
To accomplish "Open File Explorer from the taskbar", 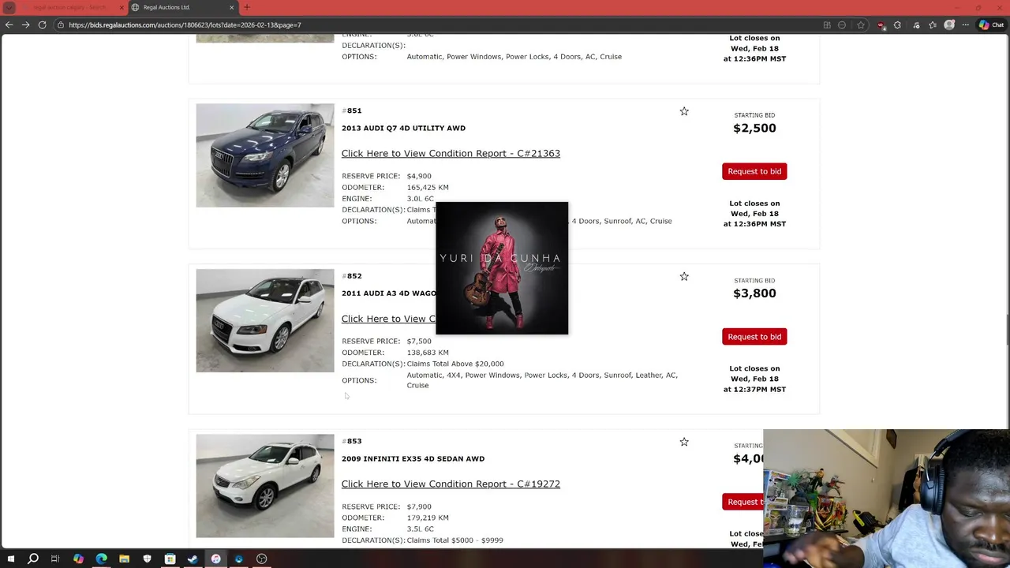I will [x=124, y=559].
